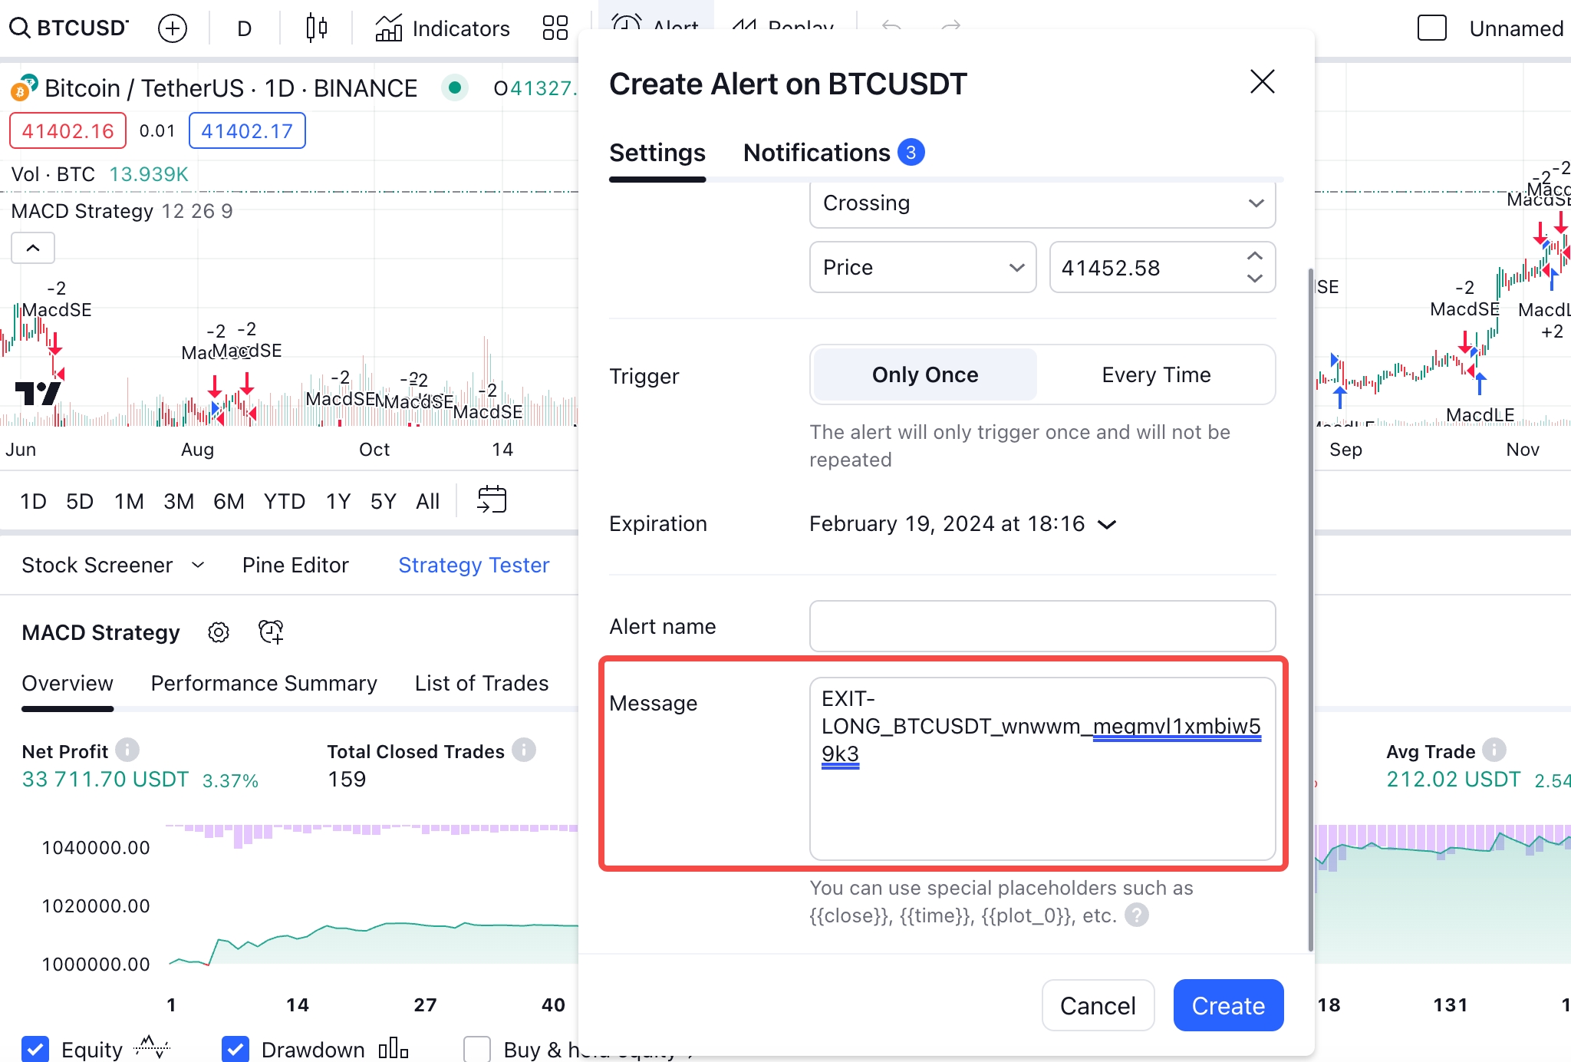
Task: Open go-to-date calendar icon
Action: tap(492, 500)
